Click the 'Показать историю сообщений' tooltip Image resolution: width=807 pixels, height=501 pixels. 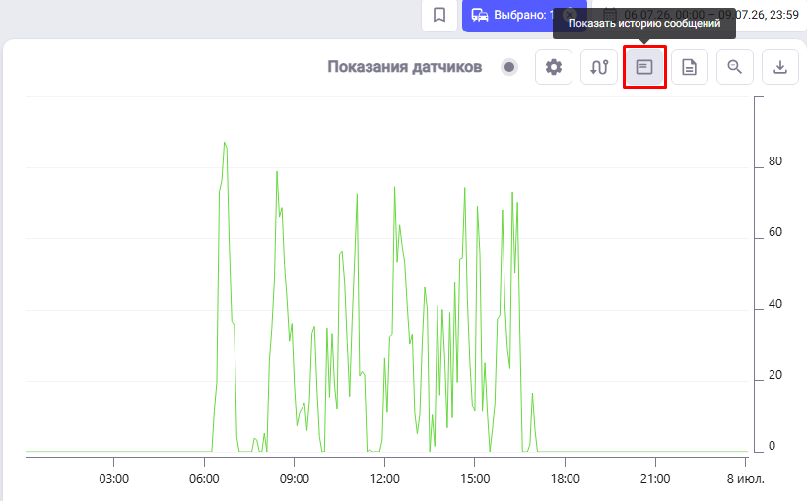click(x=644, y=24)
